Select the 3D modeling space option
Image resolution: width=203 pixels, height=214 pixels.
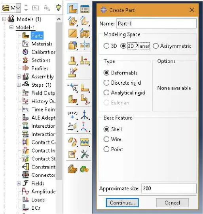[106, 46]
